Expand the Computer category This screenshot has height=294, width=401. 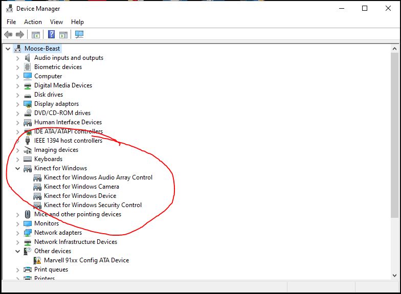click(17, 77)
